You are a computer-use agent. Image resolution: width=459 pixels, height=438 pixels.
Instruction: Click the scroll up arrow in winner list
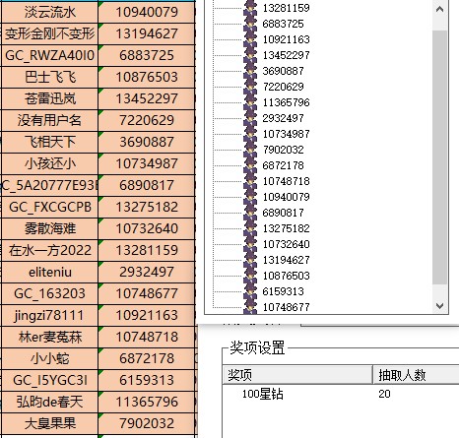click(x=440, y=9)
